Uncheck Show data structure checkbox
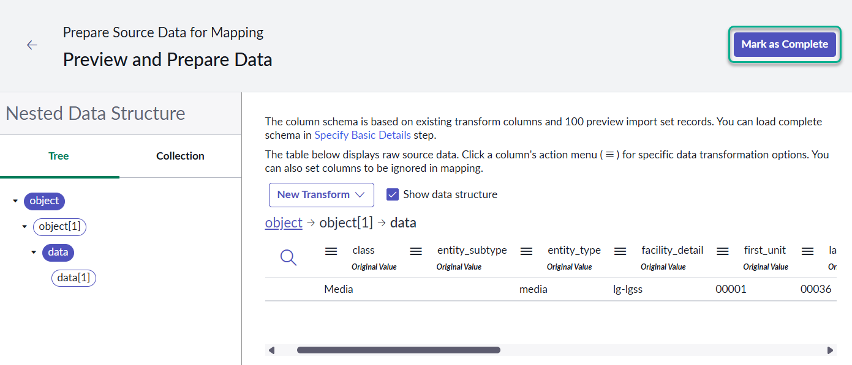Viewport: 852px width, 365px height. [393, 194]
